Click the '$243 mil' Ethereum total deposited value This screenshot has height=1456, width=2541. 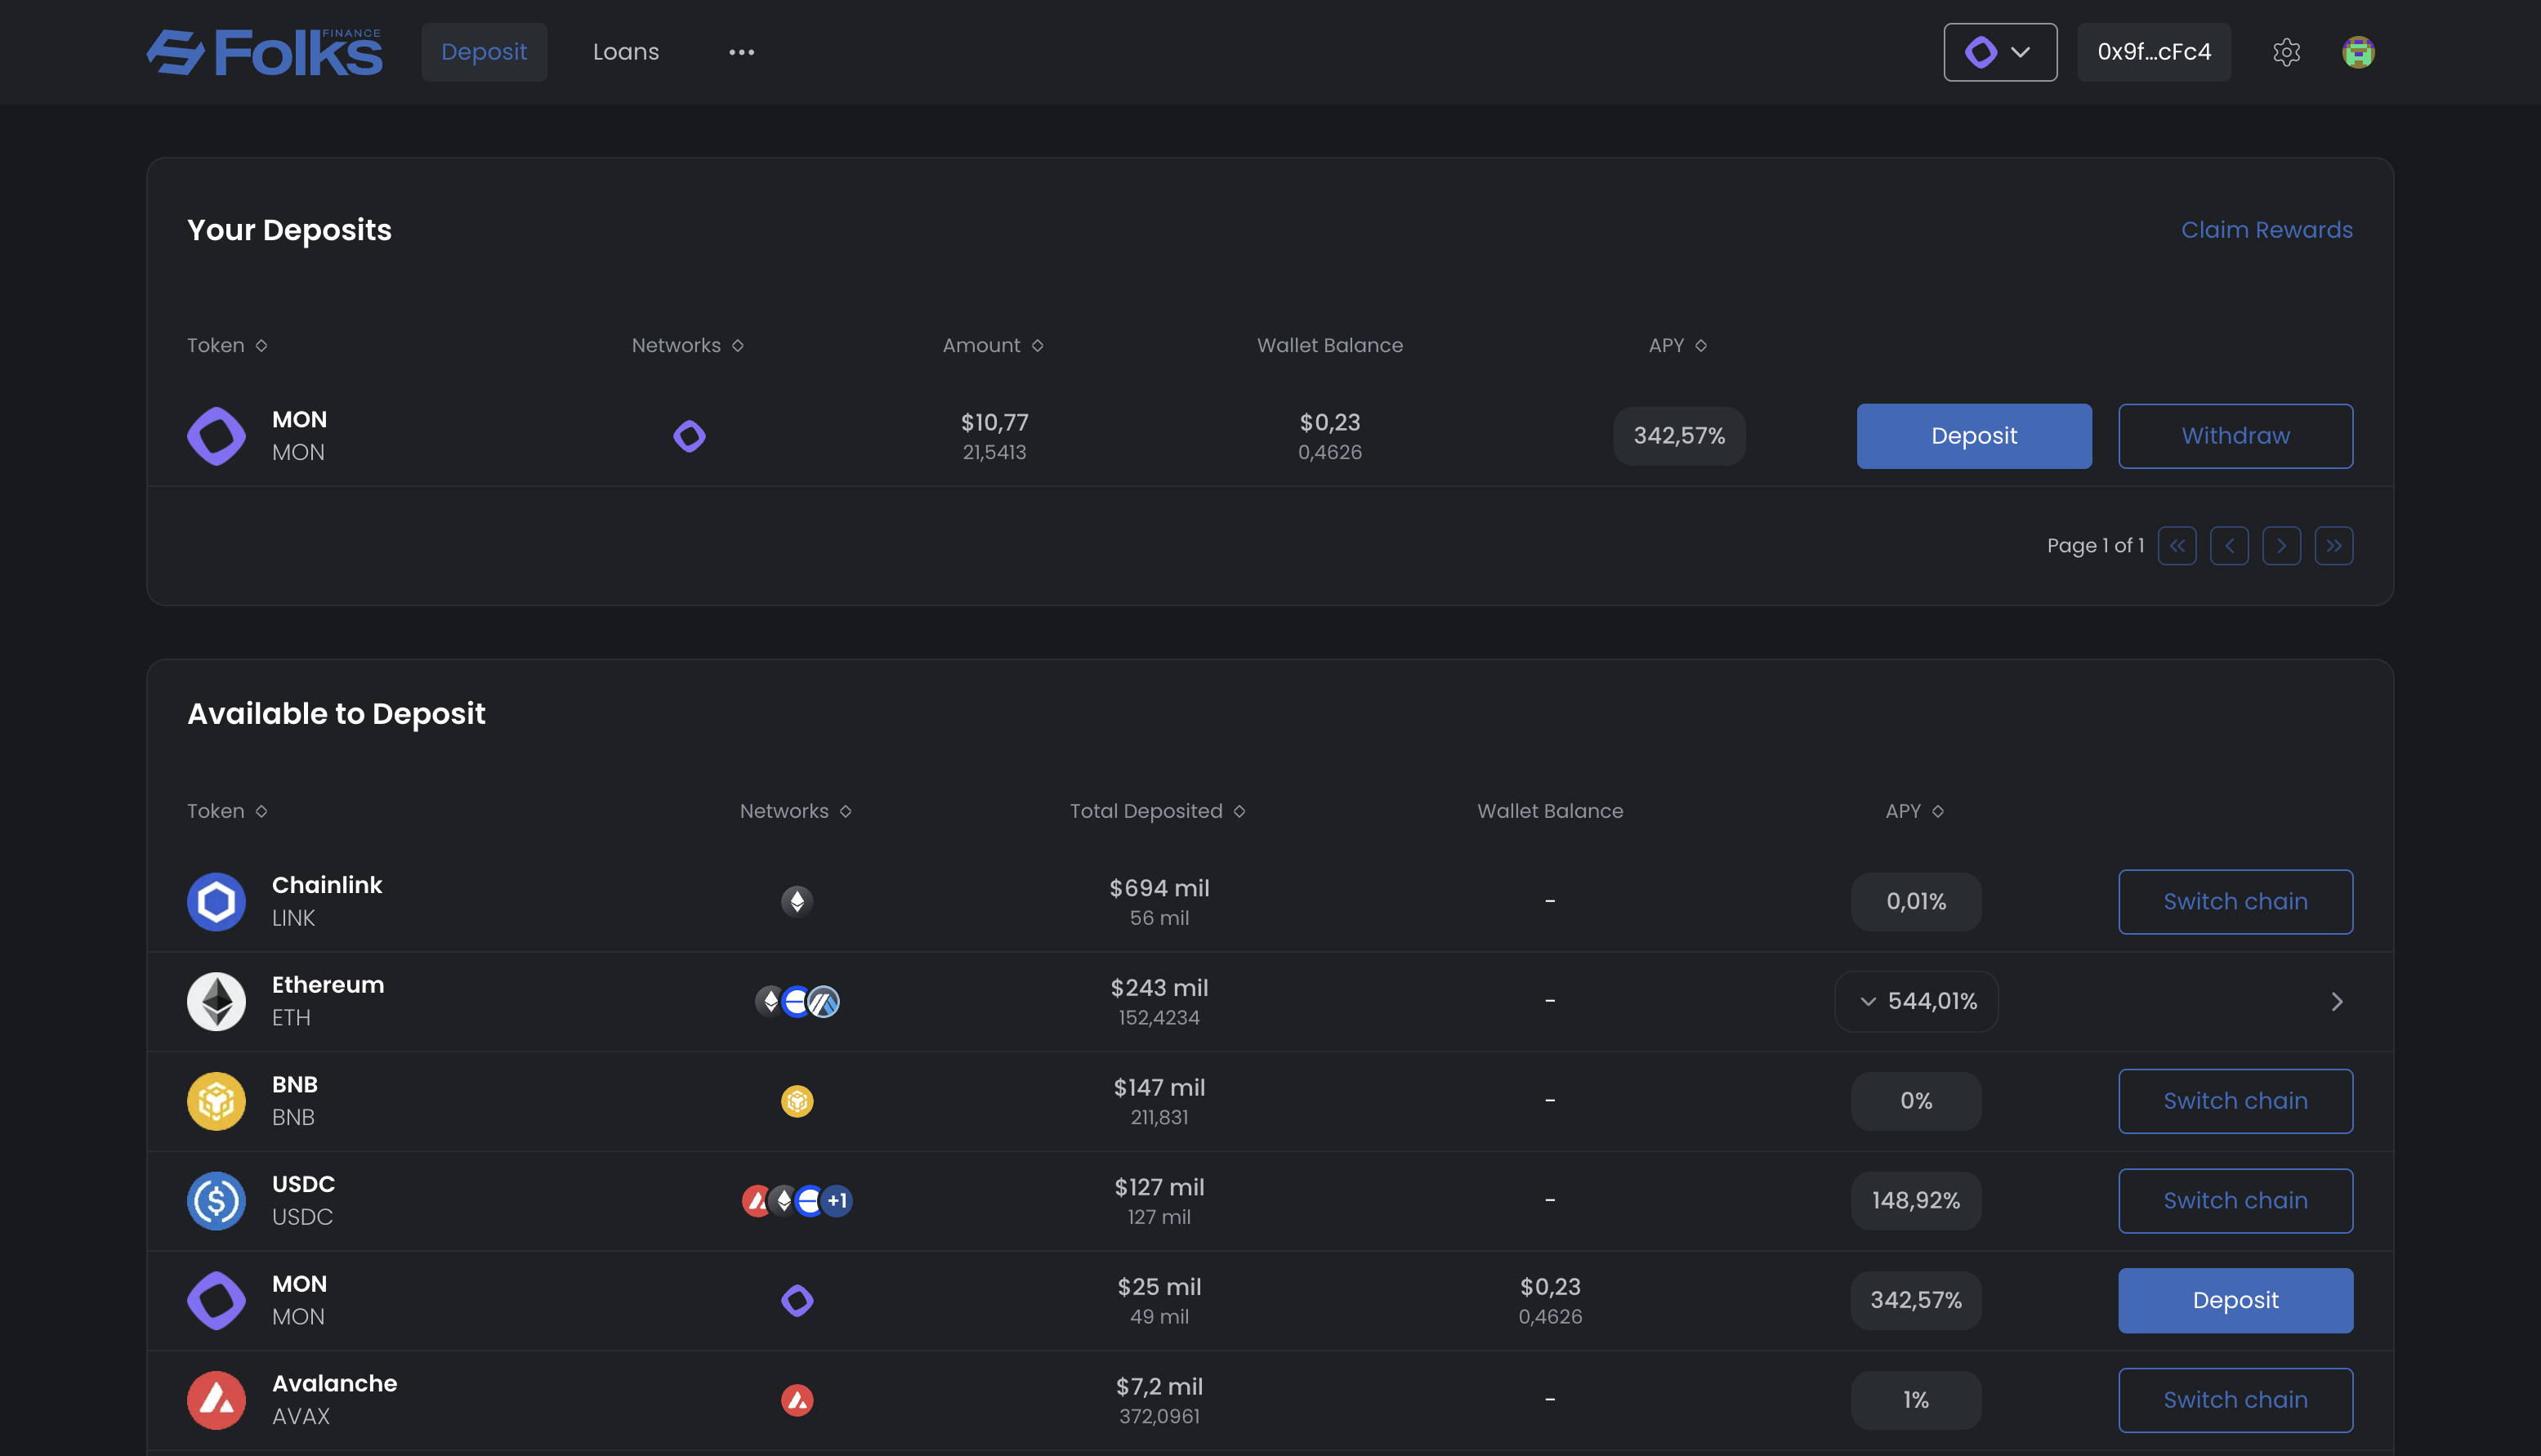click(x=1159, y=988)
